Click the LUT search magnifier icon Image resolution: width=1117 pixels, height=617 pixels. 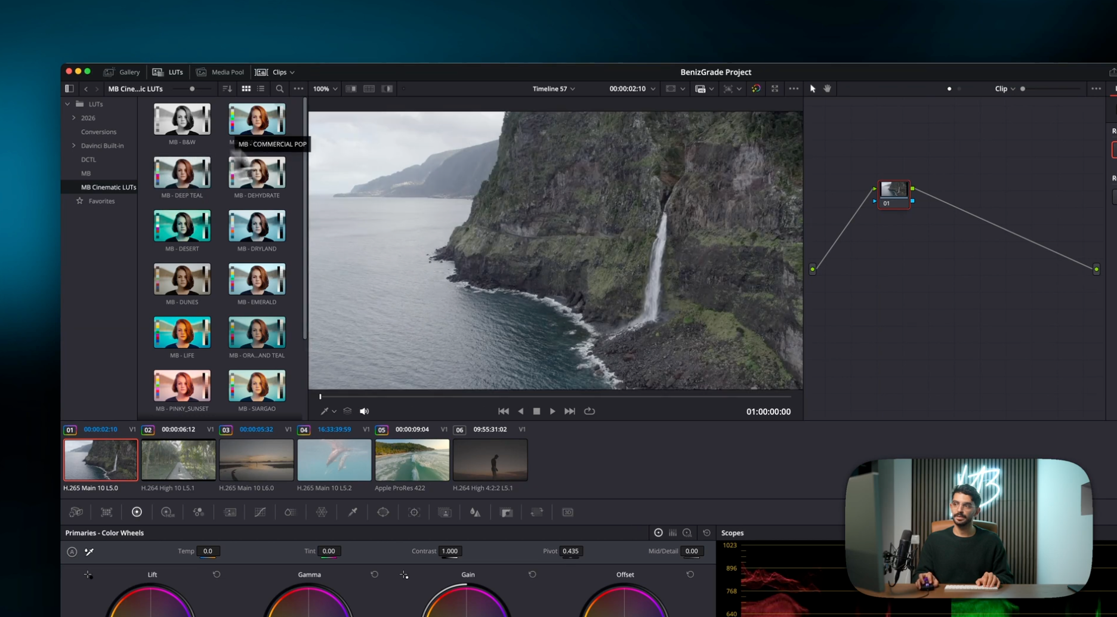[x=280, y=89]
